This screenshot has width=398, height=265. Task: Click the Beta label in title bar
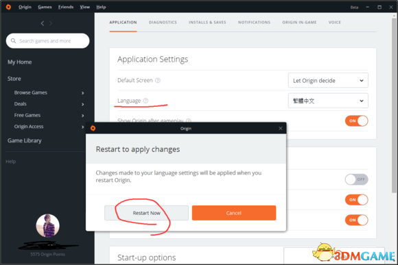click(x=354, y=8)
